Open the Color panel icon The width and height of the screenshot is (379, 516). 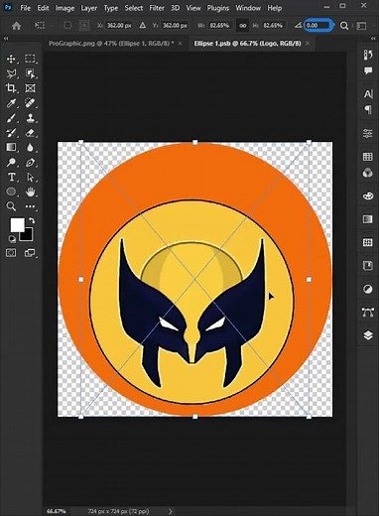pos(368,195)
